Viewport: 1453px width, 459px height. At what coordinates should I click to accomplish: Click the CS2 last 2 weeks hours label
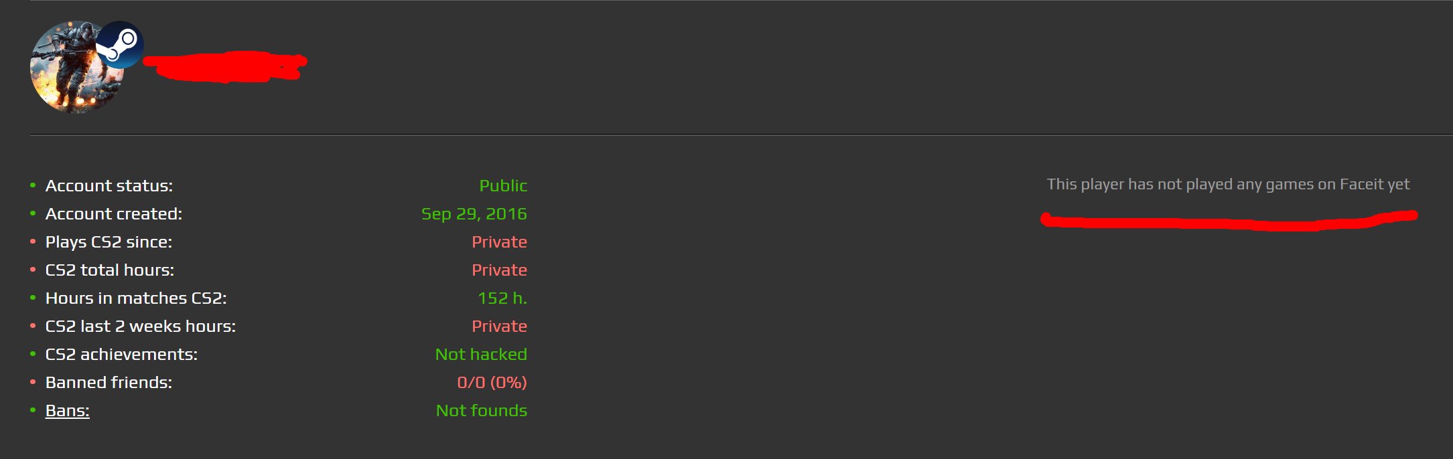click(141, 327)
